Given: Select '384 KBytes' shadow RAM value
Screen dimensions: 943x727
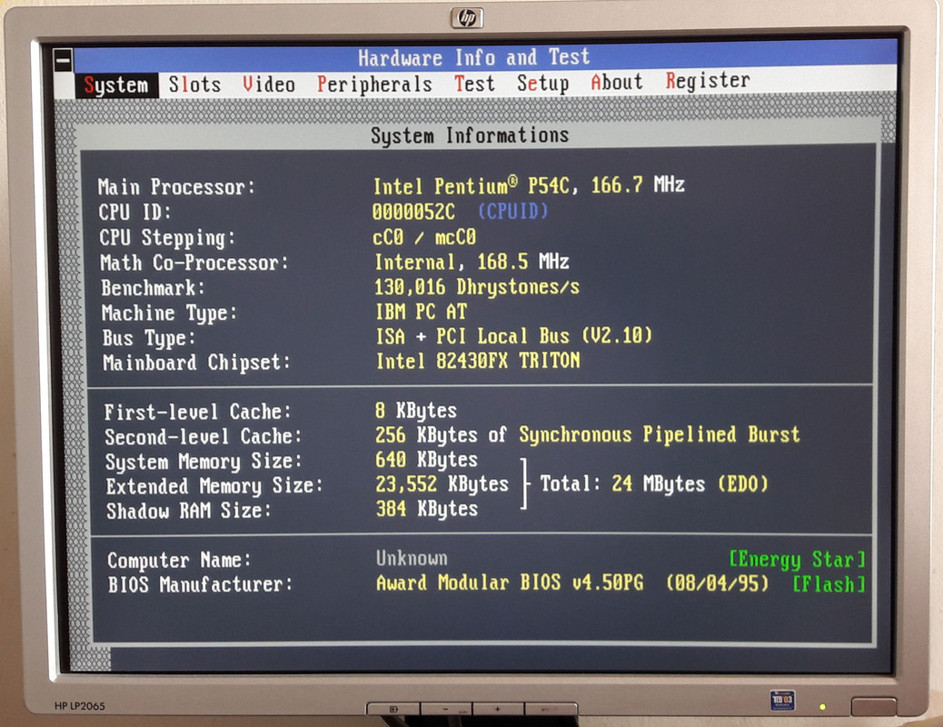Looking at the screenshot, I should (x=427, y=509).
